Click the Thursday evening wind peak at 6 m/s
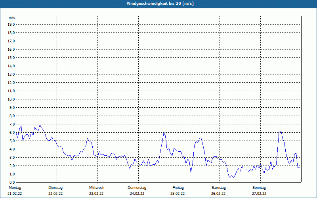Screen dimensions: 317x198 click(x=164, y=133)
